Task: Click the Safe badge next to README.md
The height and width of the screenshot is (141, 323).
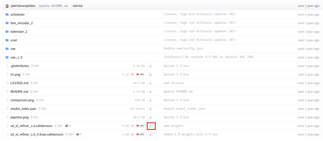Action: pyautogui.click(x=34, y=92)
